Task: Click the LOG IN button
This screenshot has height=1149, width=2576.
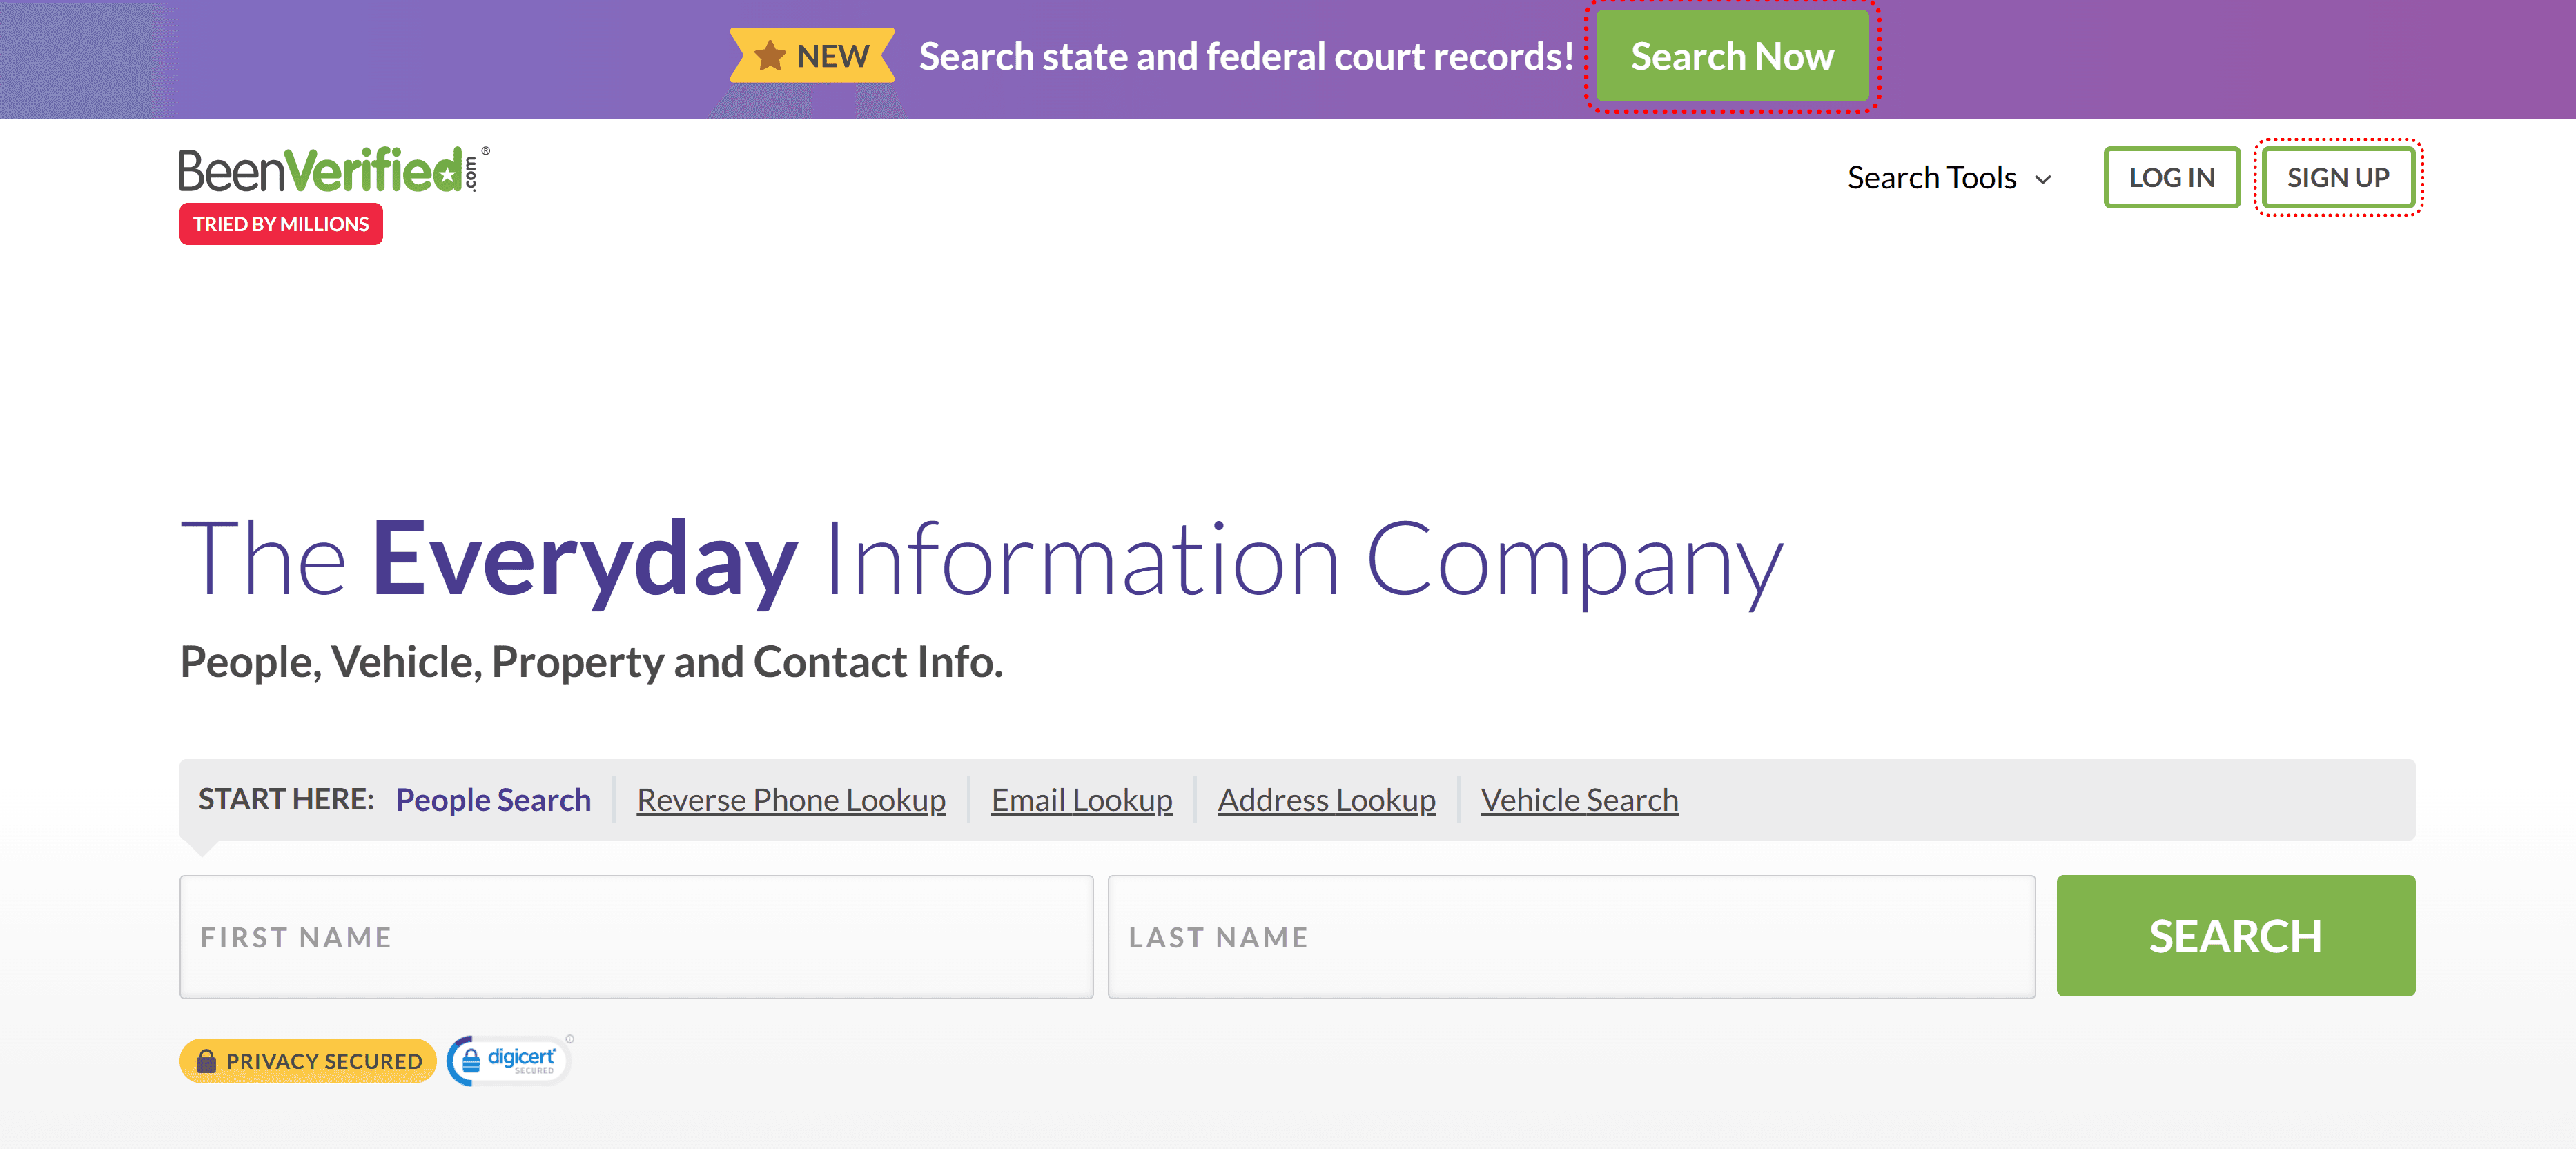Action: click(2171, 178)
